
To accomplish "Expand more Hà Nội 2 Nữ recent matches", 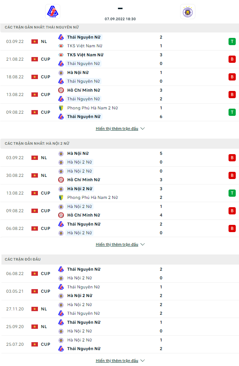I will pos(120,244).
